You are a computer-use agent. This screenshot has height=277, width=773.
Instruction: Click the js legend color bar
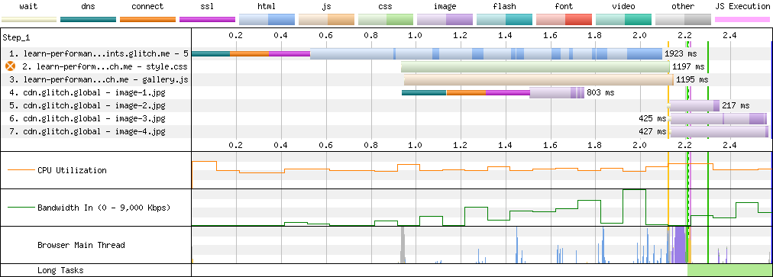[x=326, y=20]
